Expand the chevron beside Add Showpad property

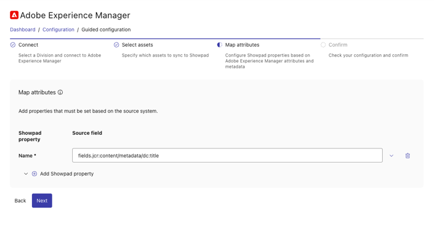point(26,174)
